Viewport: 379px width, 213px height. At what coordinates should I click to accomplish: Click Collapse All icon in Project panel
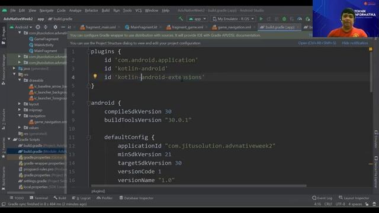pyautogui.click(x=46, y=27)
